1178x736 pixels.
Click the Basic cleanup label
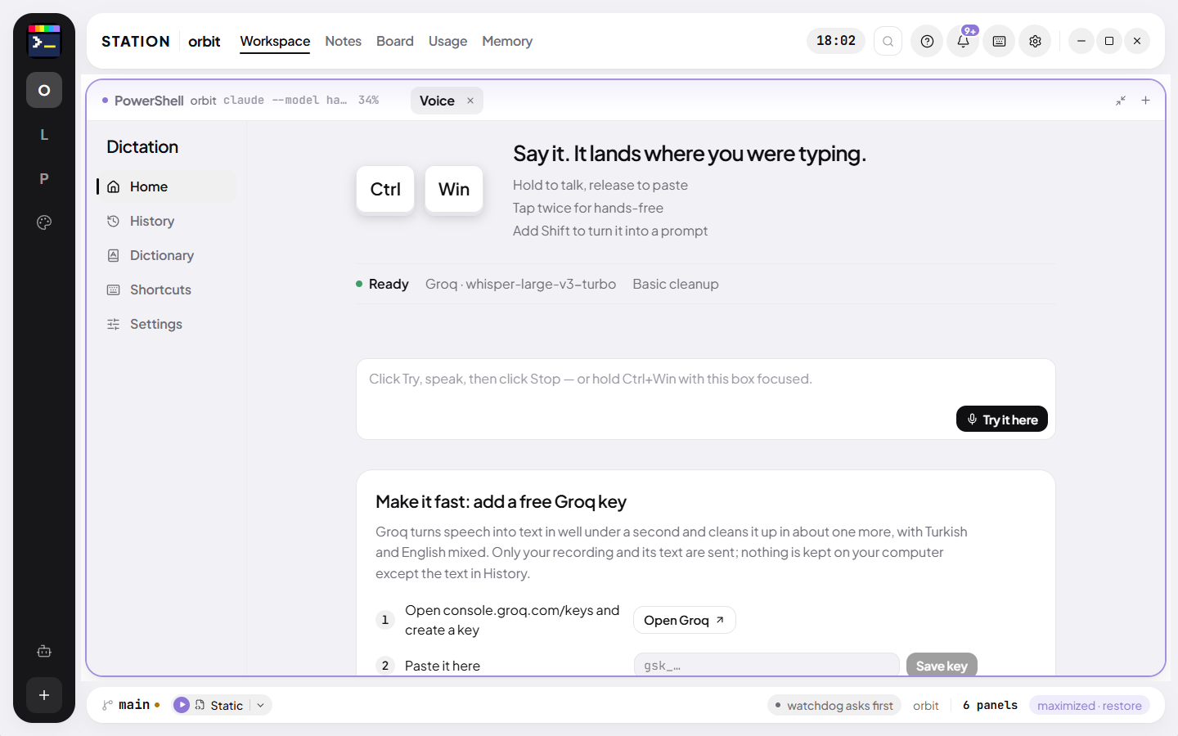676,284
